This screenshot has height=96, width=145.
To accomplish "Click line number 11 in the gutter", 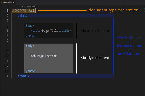I will click(7, 61).
